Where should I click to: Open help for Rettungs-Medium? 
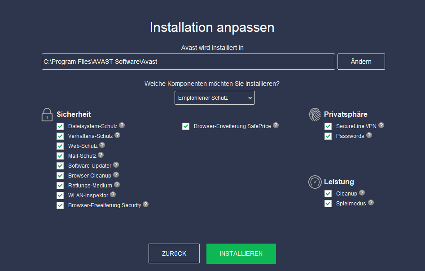point(117,185)
